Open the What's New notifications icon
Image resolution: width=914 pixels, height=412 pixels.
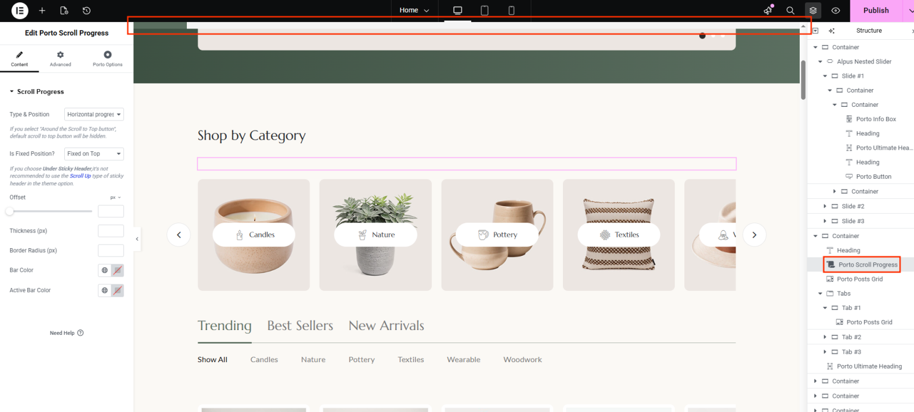point(768,10)
